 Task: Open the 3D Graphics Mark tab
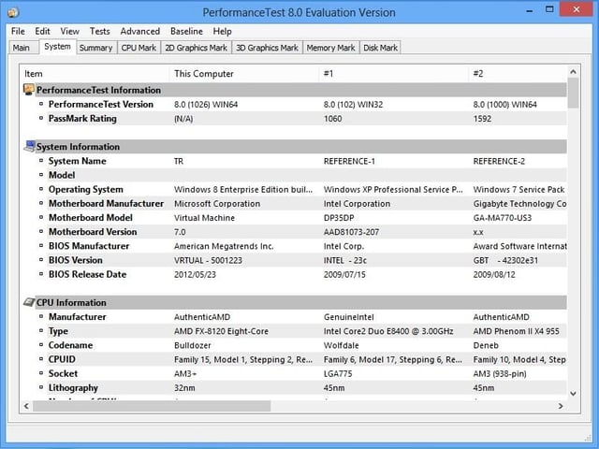267,48
